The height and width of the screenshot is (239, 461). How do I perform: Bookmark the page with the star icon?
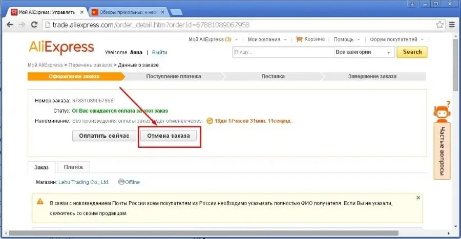(439, 25)
